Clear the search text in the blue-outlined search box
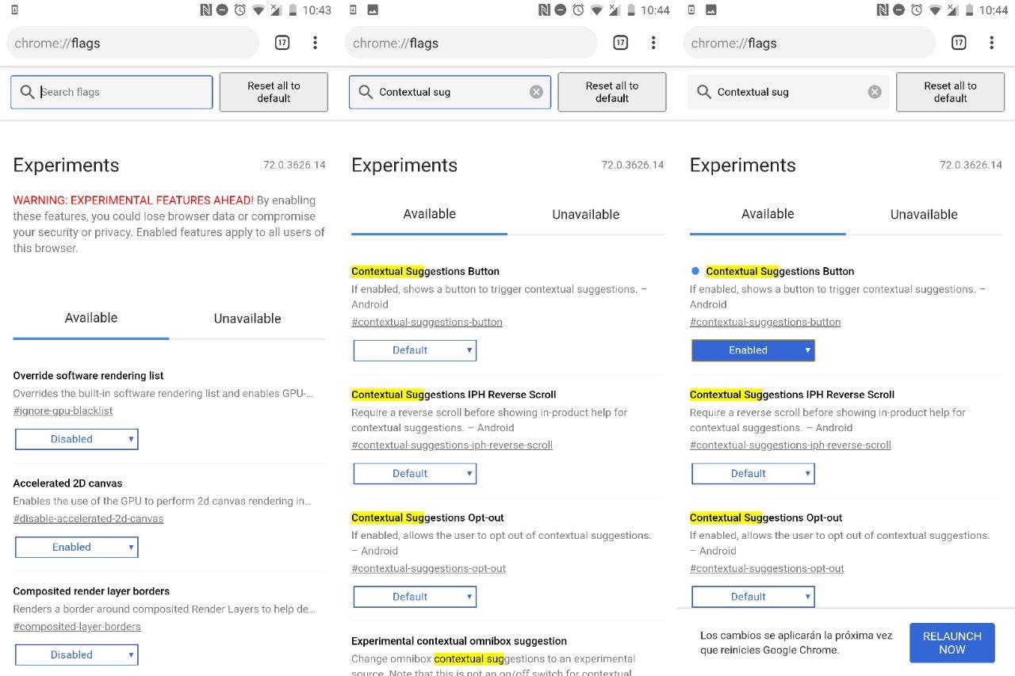The height and width of the screenshot is (676, 1015). (536, 92)
